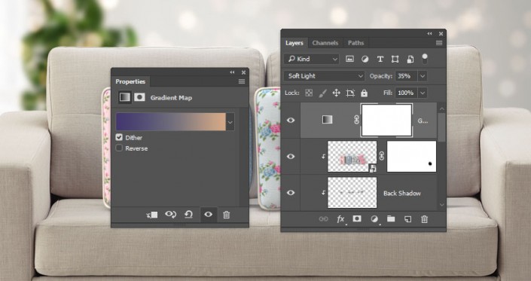Delete layer trash icon in Layers panel
The width and height of the screenshot is (531, 281).
pos(424,219)
